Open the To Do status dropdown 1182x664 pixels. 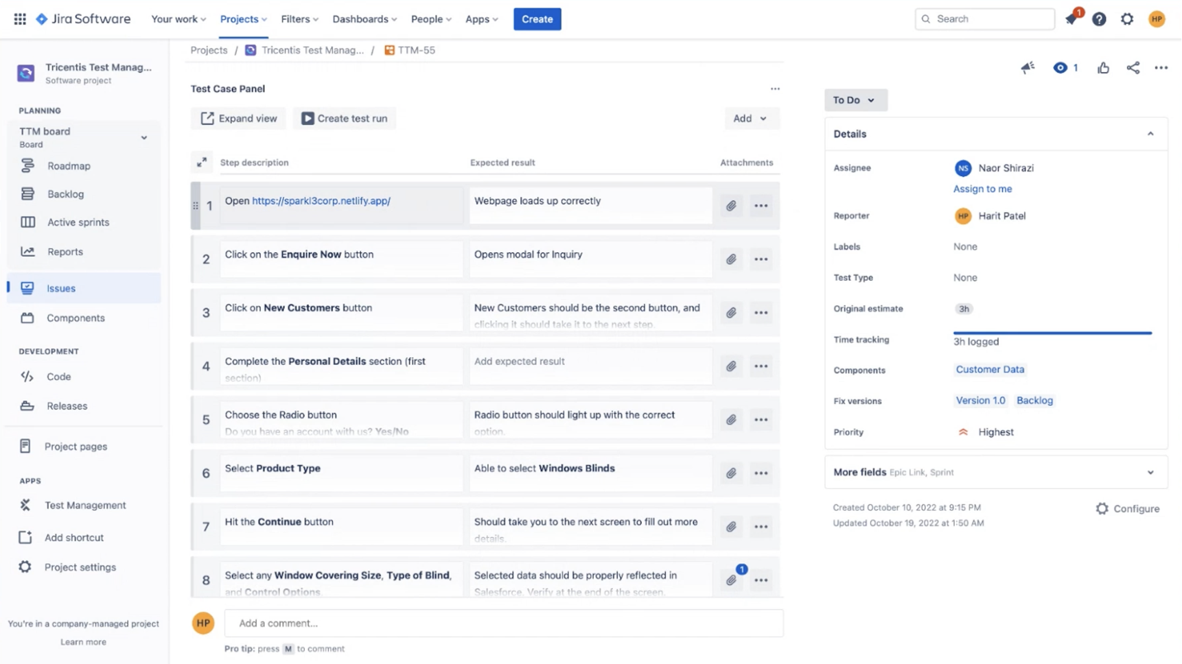point(855,100)
